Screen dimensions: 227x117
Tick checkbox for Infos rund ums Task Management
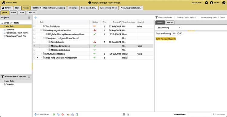(x=35, y=58)
